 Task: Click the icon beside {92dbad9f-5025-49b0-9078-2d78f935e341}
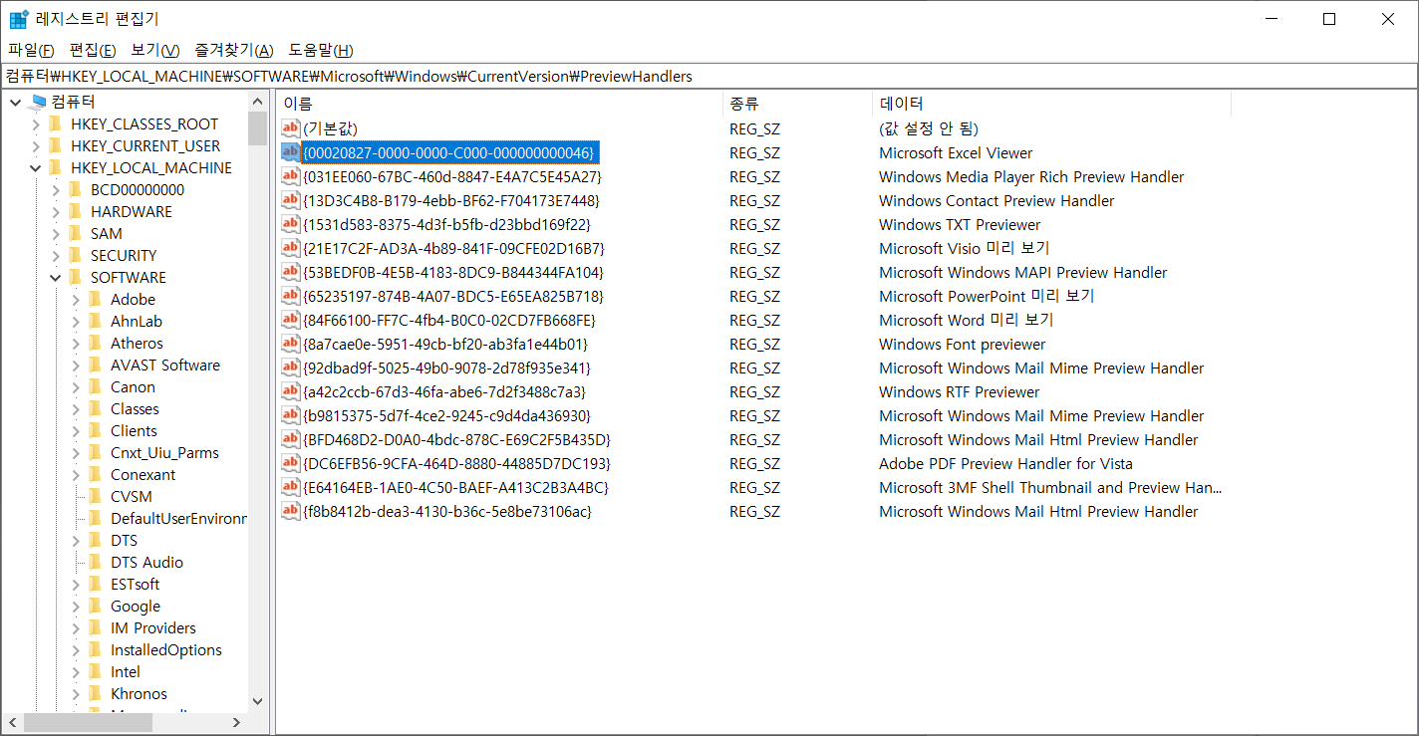(x=291, y=368)
